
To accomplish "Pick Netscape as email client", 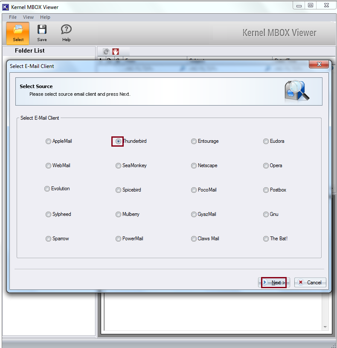I will pos(194,166).
